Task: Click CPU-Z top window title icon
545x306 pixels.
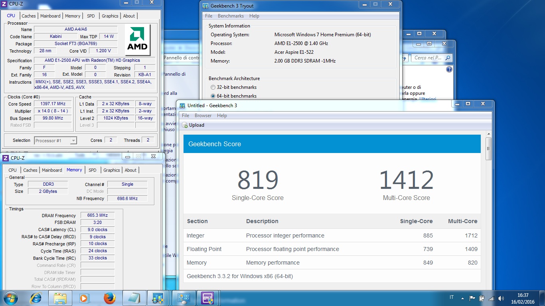Action: click(5, 4)
